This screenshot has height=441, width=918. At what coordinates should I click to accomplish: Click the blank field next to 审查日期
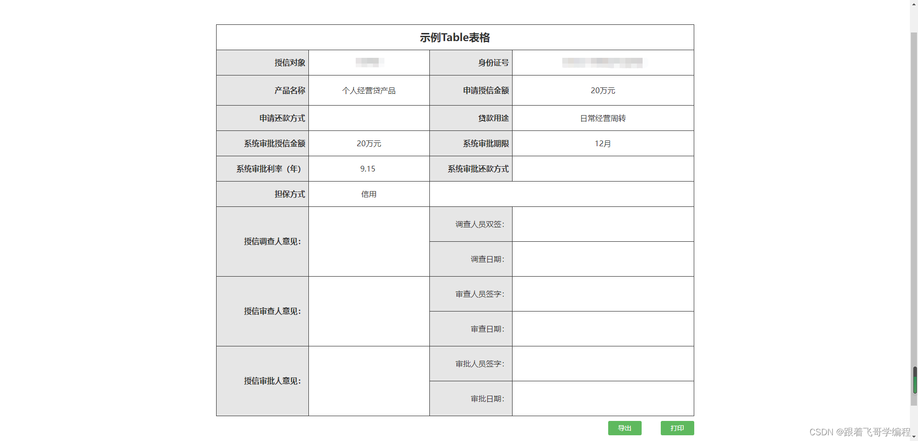(602, 329)
